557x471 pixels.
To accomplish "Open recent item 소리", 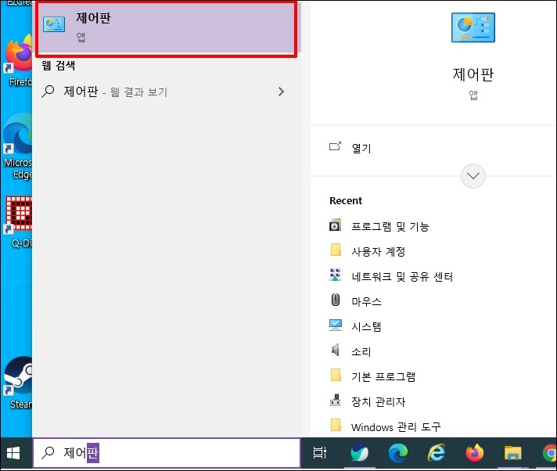I will coord(361,351).
